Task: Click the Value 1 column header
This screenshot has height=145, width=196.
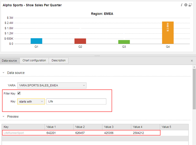Action: [59, 127]
